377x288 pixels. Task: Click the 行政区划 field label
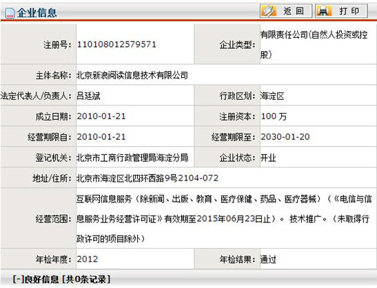coord(237,96)
